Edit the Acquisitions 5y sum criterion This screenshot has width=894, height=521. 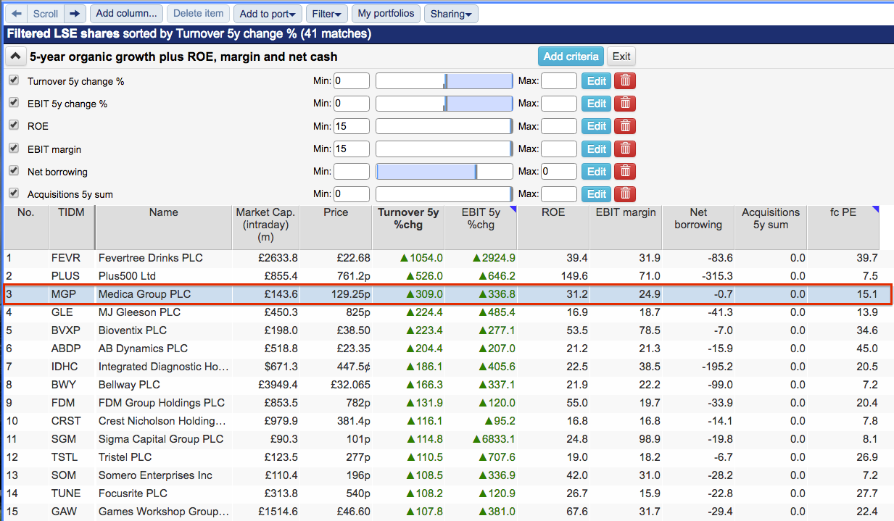click(597, 194)
